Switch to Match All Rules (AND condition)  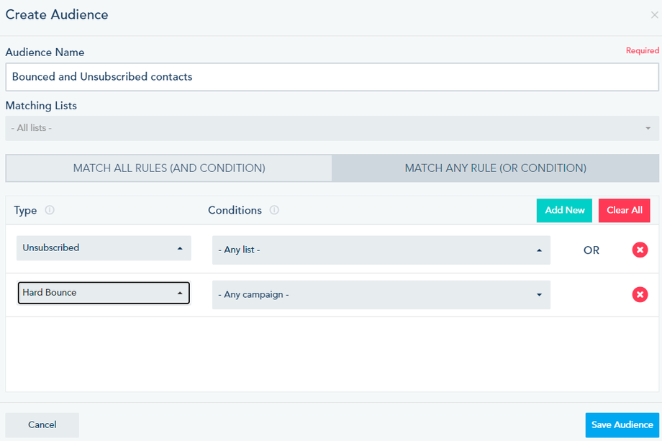pyautogui.click(x=169, y=168)
